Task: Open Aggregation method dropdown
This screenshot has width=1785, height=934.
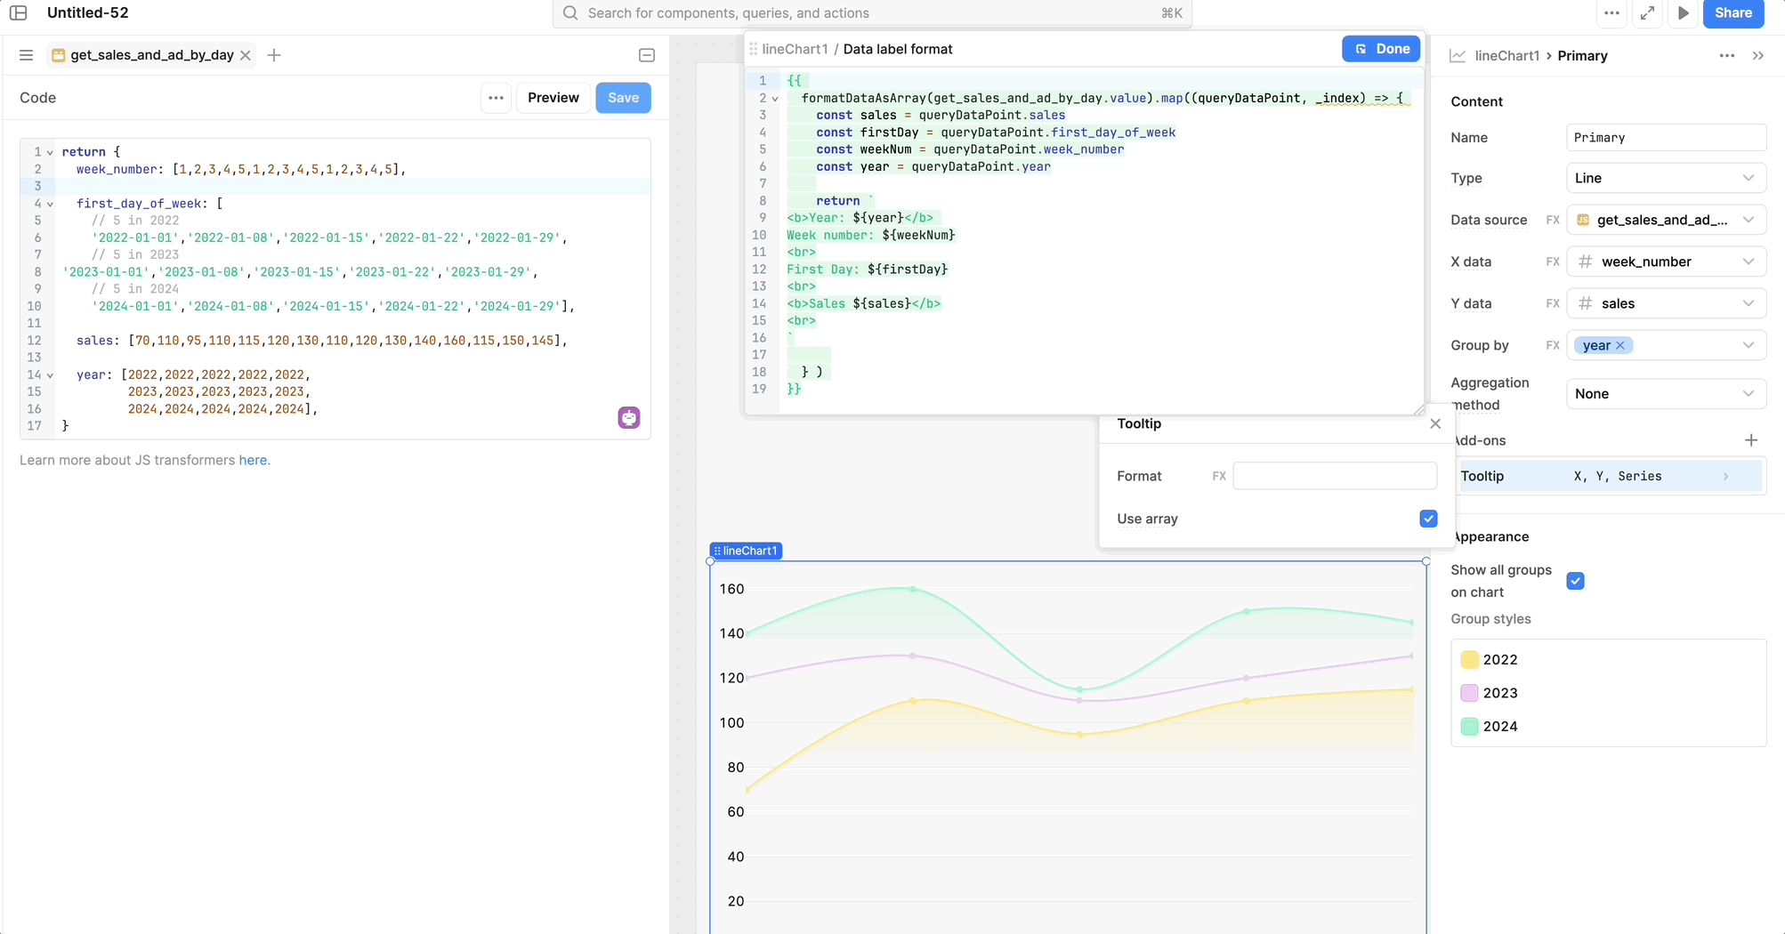Action: point(1666,394)
